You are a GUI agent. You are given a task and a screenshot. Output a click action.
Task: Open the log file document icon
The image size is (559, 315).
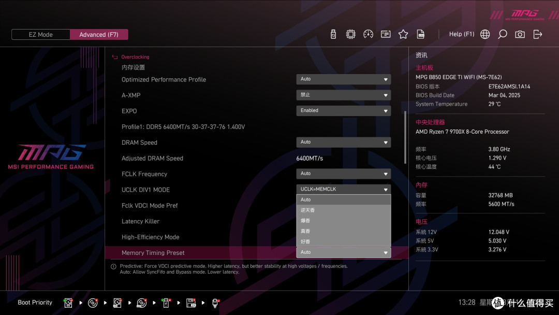tap(421, 34)
